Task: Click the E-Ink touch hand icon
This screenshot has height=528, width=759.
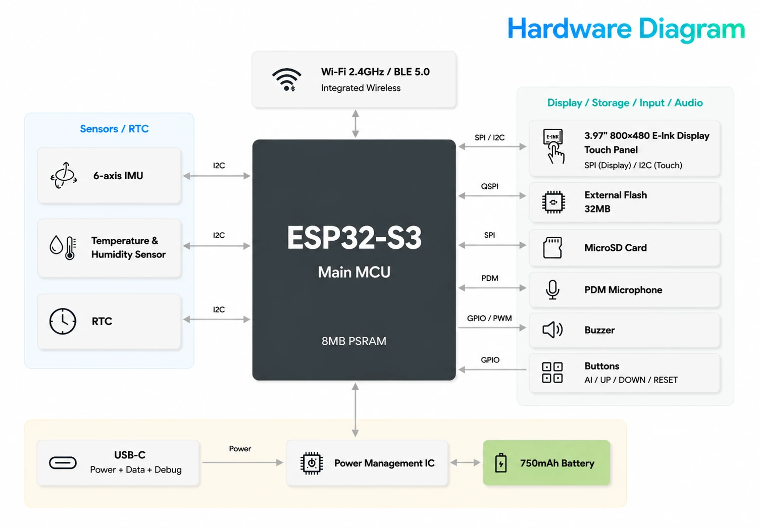Action: pyautogui.click(x=553, y=146)
